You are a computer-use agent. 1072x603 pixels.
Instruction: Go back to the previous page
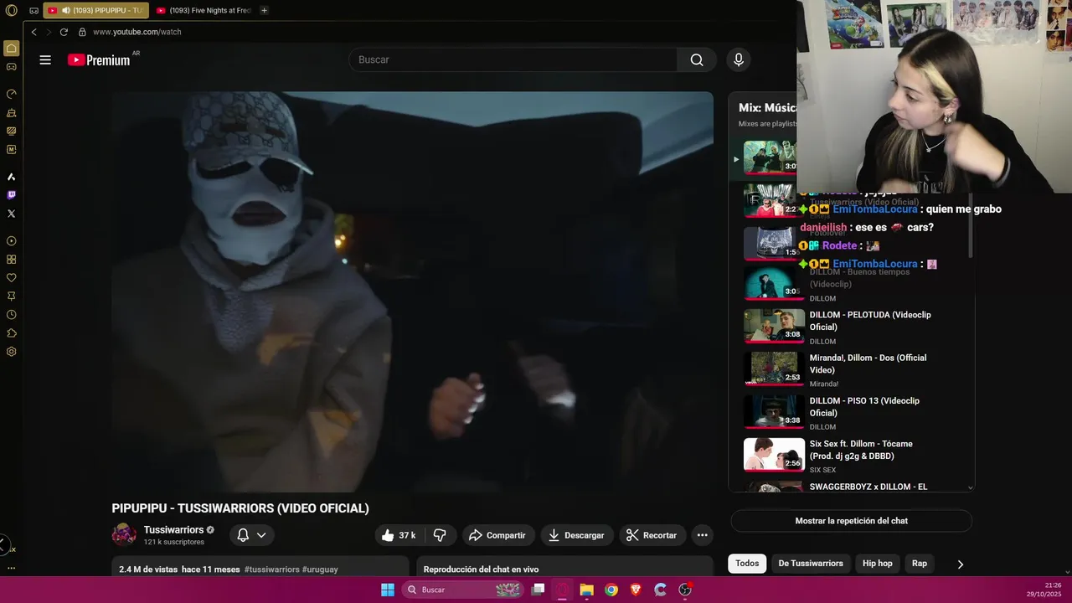click(33, 32)
